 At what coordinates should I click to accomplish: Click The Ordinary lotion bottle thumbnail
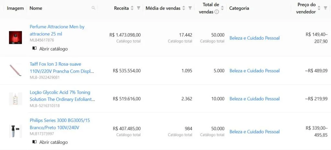click(15, 99)
